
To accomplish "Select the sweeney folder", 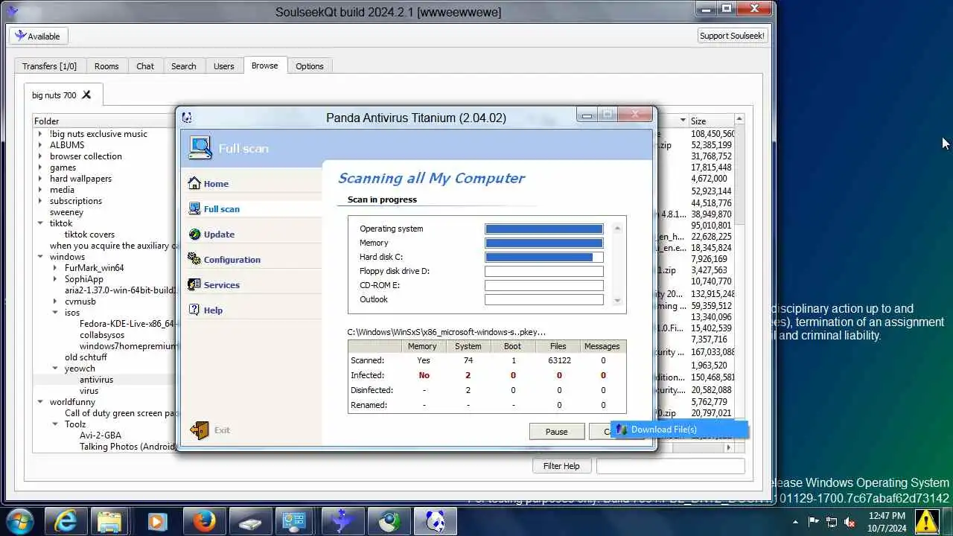I will (66, 212).
